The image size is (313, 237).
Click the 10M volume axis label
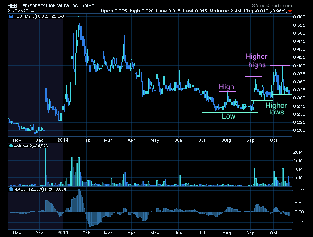pyautogui.click(x=298, y=169)
